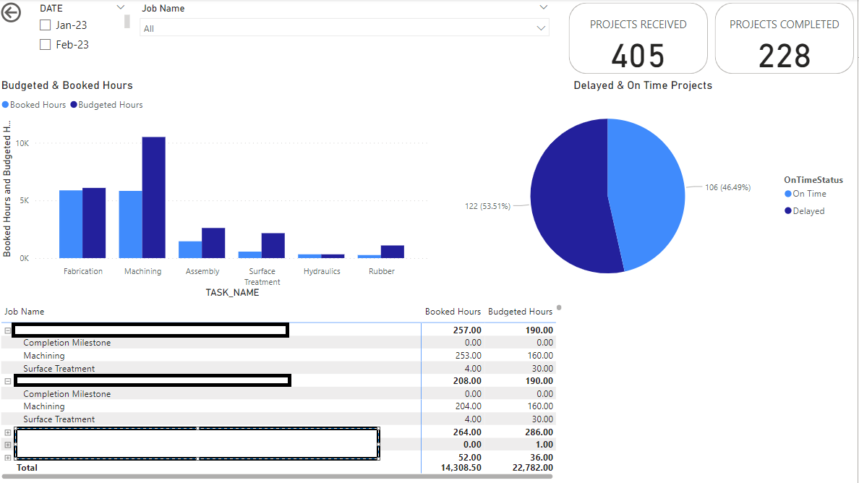Sort by the Booked Hours column header
The width and height of the screenshot is (859, 483).
pyautogui.click(x=453, y=312)
